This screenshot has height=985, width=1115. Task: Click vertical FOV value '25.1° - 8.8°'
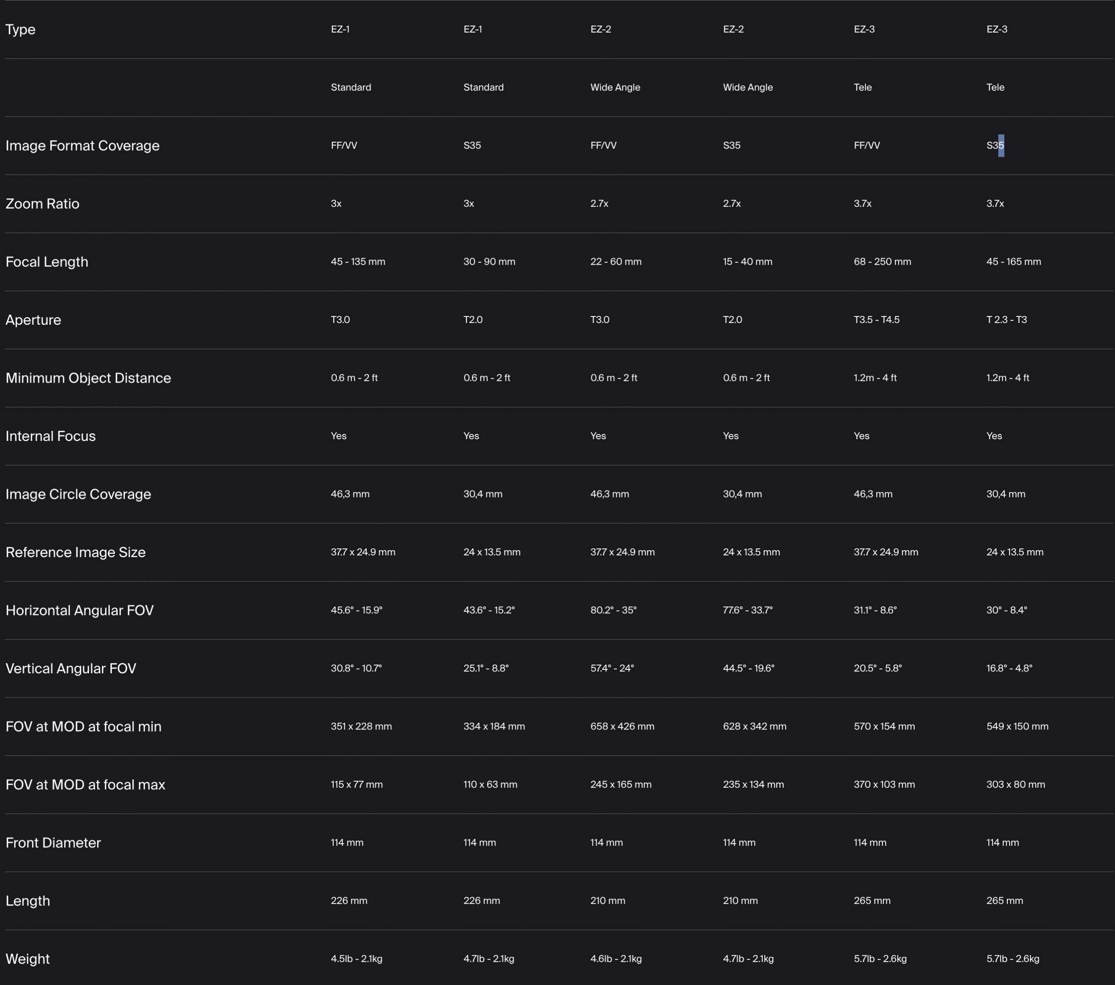pyautogui.click(x=486, y=668)
